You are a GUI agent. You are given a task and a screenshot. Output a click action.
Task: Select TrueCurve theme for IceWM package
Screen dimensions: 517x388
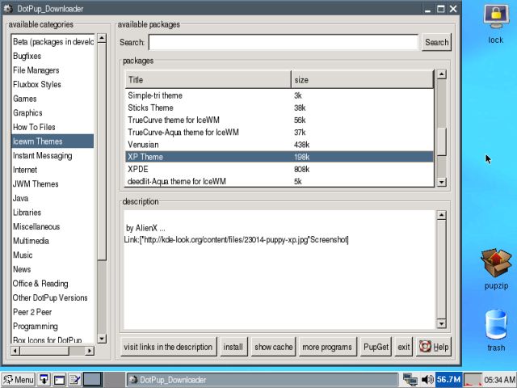tap(280, 120)
